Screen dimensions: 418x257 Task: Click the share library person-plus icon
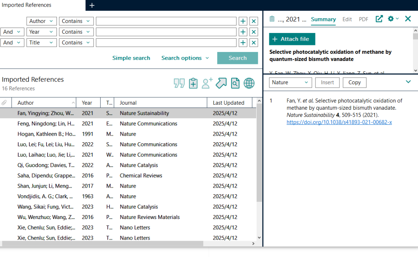coord(207,83)
